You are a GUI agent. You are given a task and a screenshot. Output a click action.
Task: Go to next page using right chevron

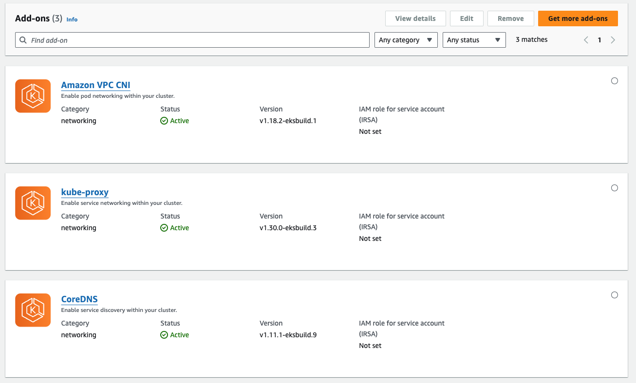click(x=613, y=40)
